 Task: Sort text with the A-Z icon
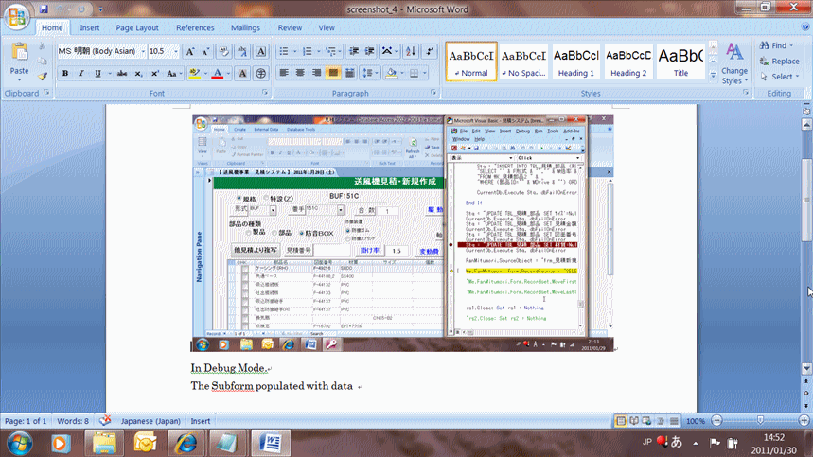click(x=411, y=51)
